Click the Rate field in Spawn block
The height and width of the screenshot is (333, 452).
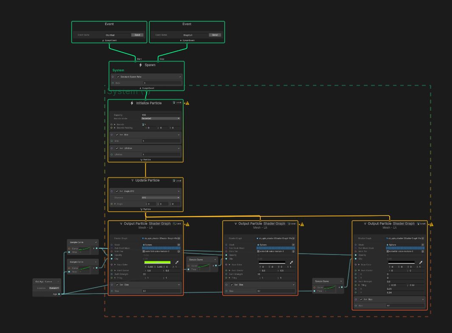coord(162,83)
